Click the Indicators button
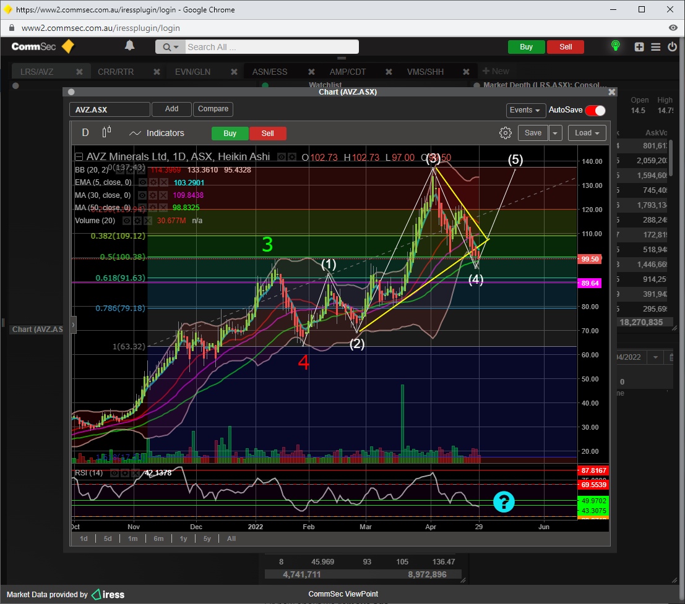 (x=157, y=133)
